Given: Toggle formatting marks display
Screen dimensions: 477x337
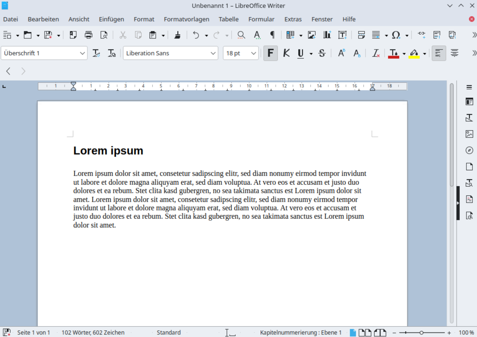Looking at the screenshot, I should 272,35.
